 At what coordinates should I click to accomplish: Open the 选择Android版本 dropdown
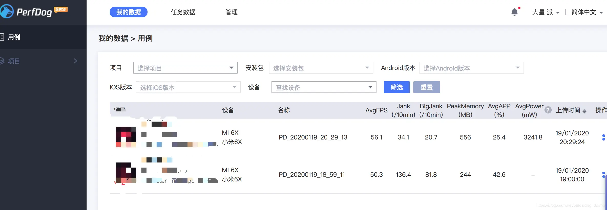point(471,68)
